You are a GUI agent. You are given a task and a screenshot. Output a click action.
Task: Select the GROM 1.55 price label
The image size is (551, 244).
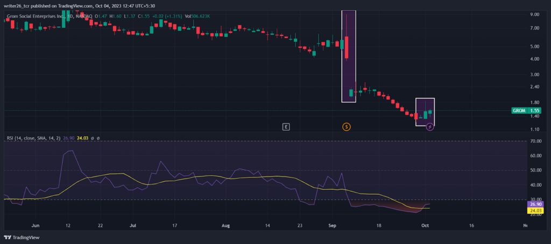point(526,110)
